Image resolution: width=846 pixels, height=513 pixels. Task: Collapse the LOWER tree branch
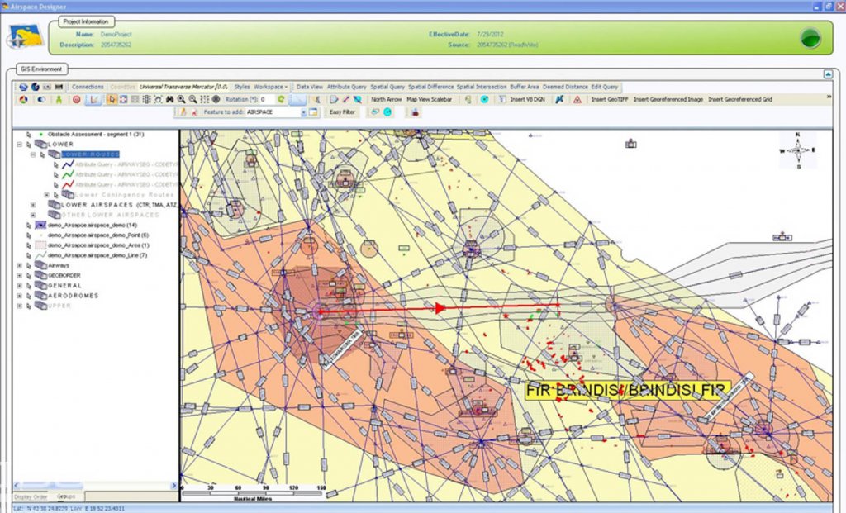(x=20, y=143)
